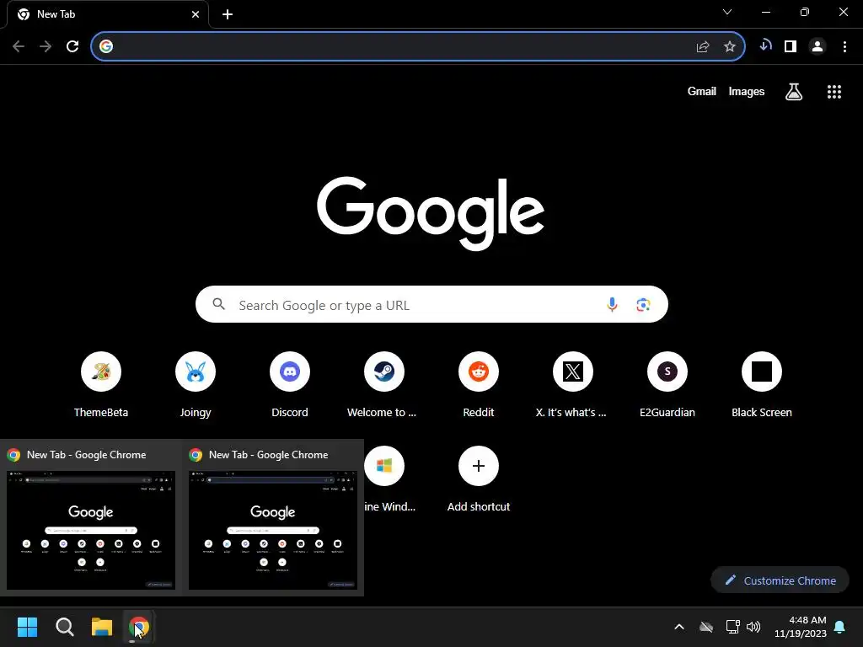Click Customize Chrome button
863x647 pixels.
click(780, 580)
